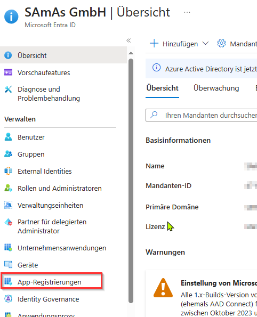Click the Mandanten toolbar button

pyautogui.click(x=237, y=44)
